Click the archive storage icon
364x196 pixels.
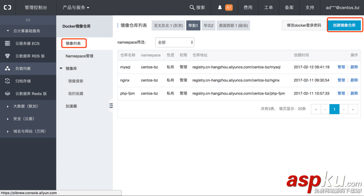7,81
